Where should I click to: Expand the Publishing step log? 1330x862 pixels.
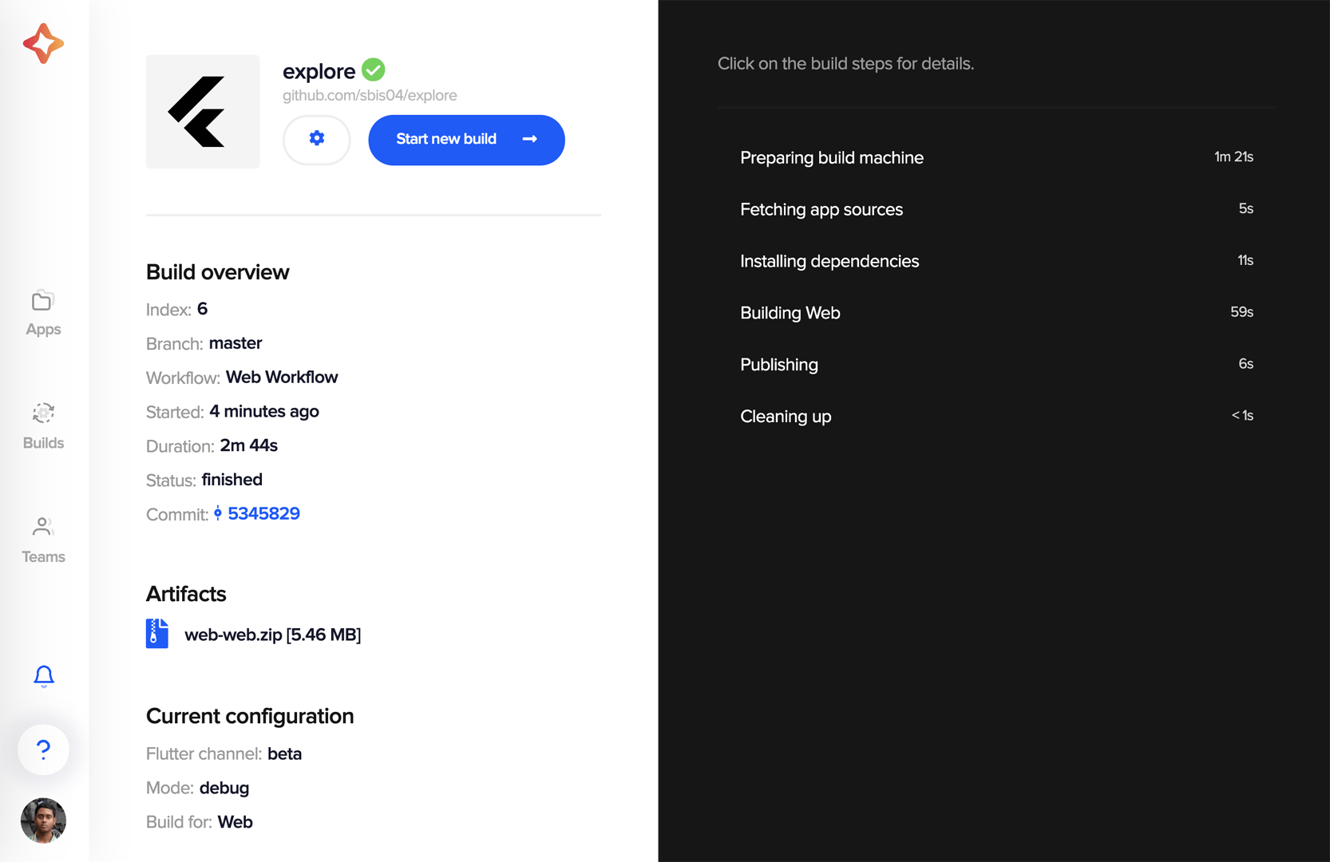point(996,365)
